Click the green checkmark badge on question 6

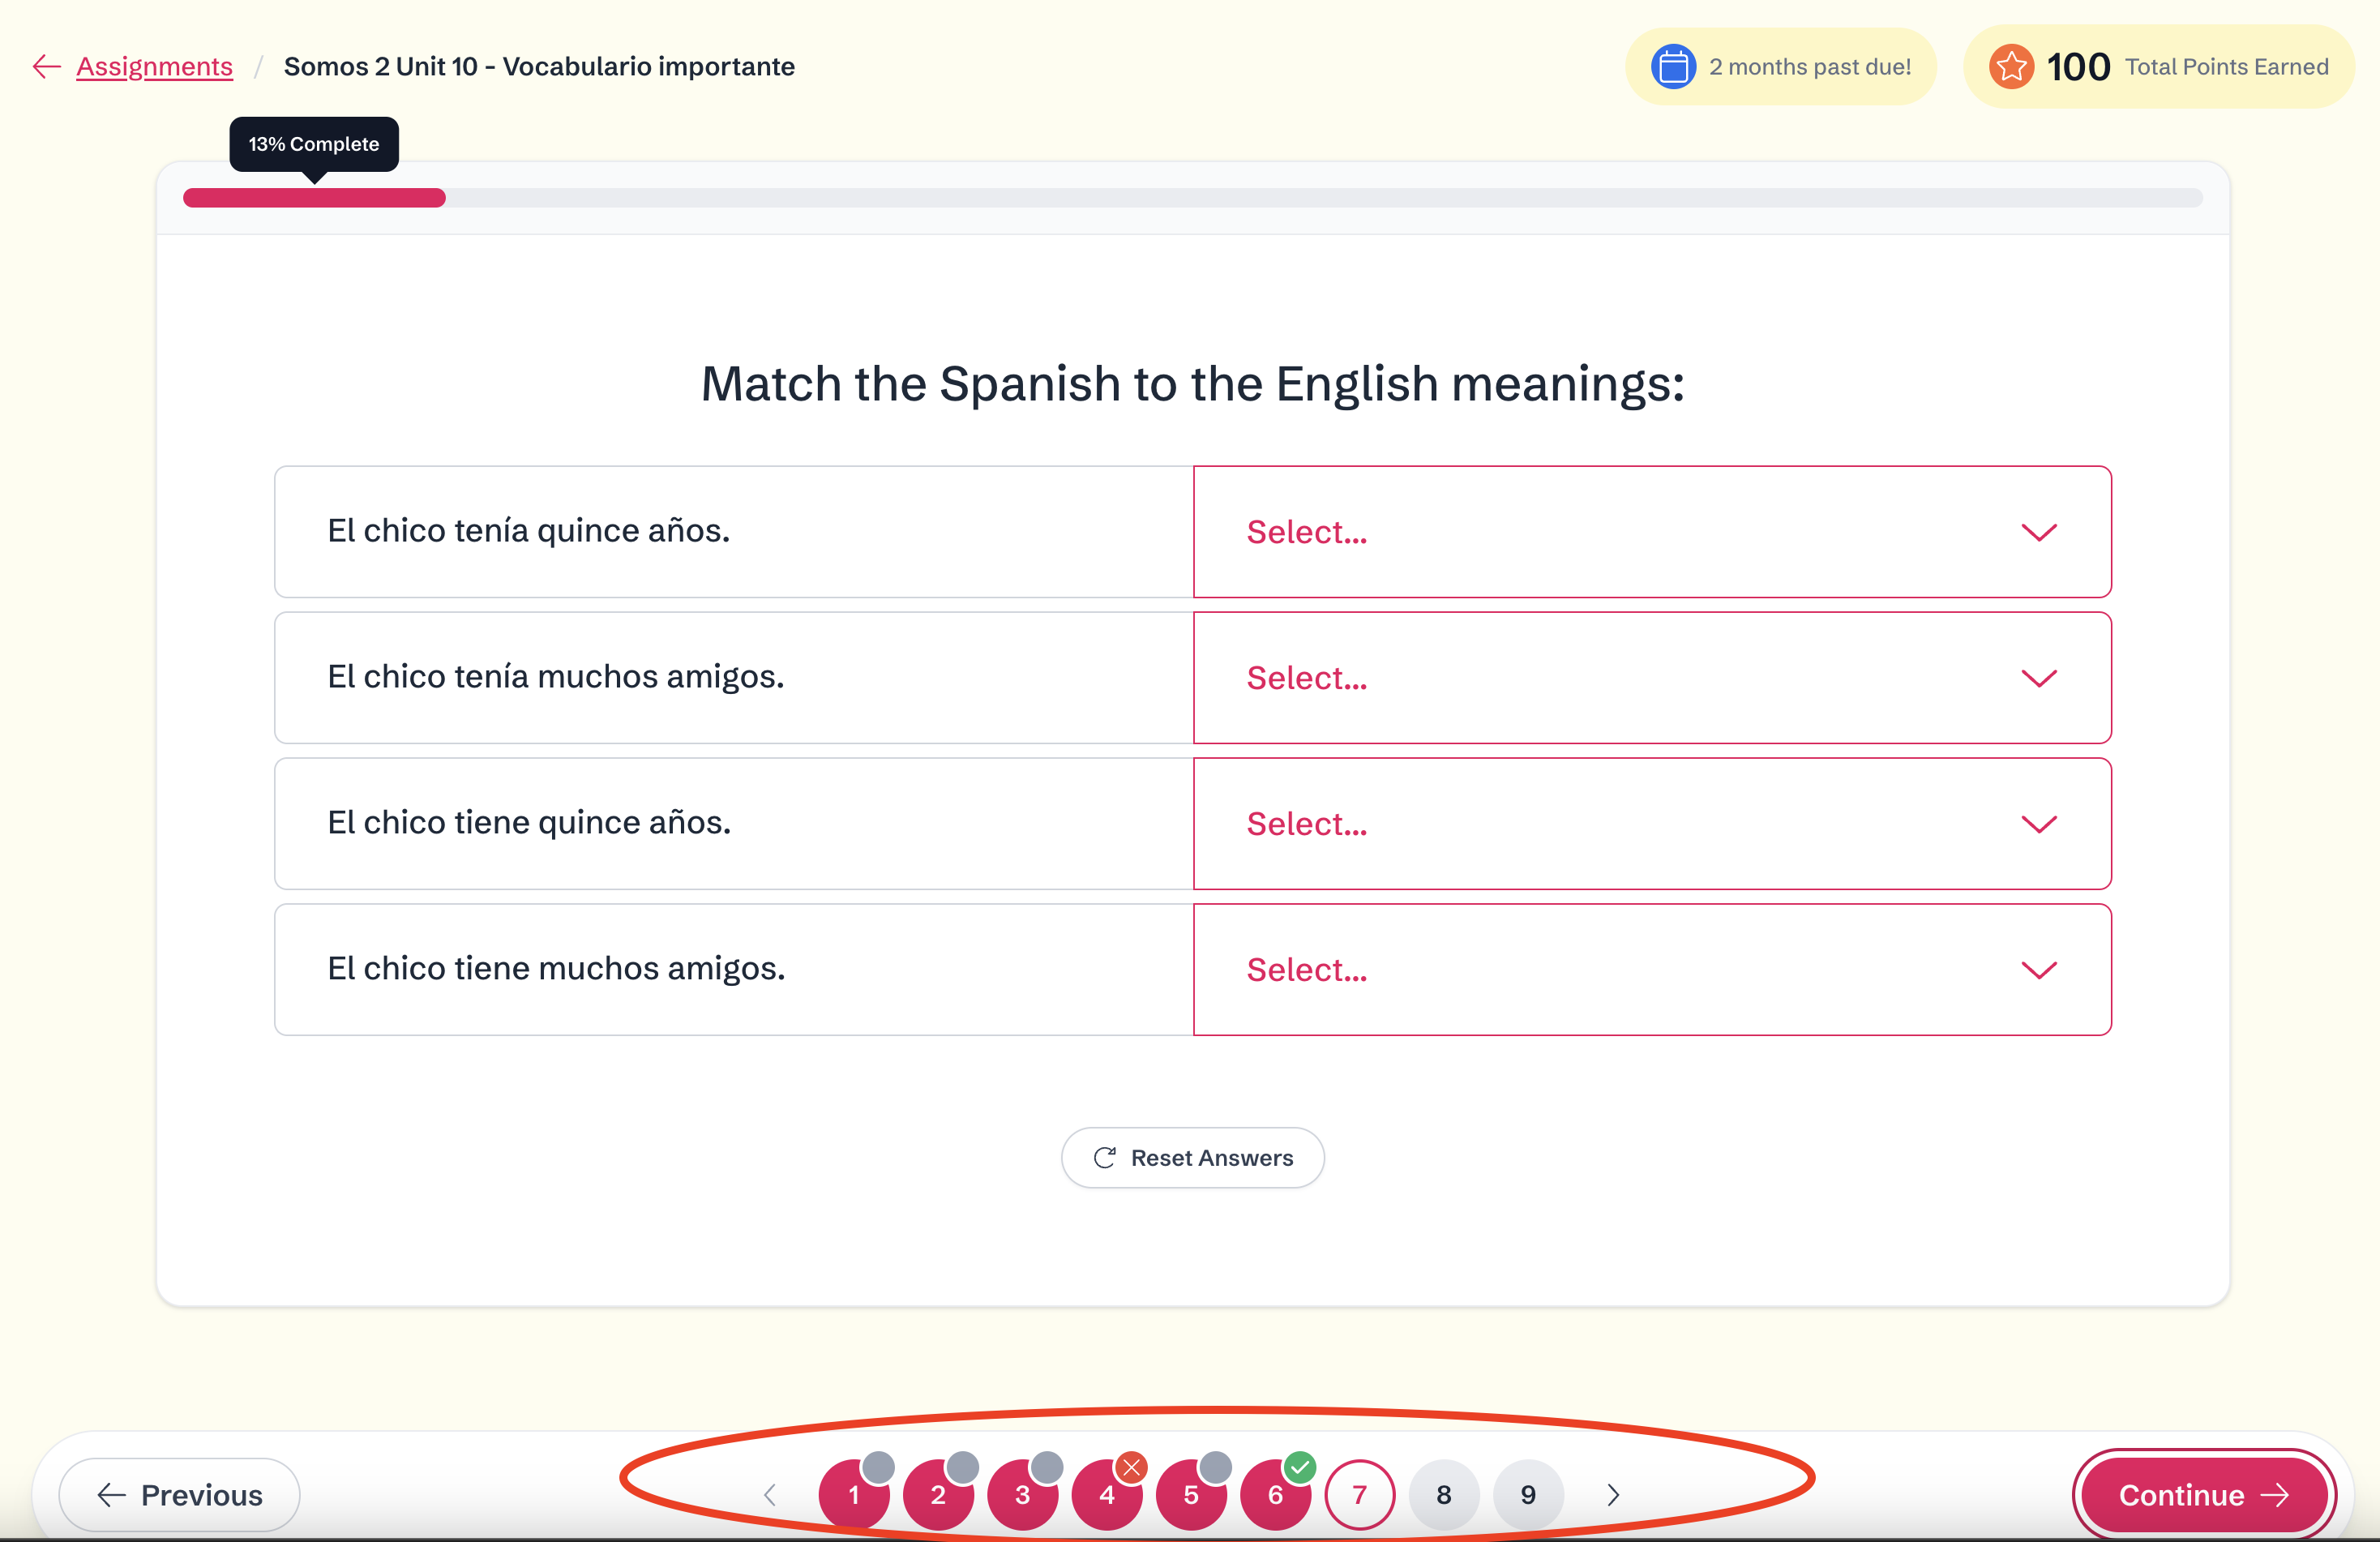[x=1299, y=1467]
